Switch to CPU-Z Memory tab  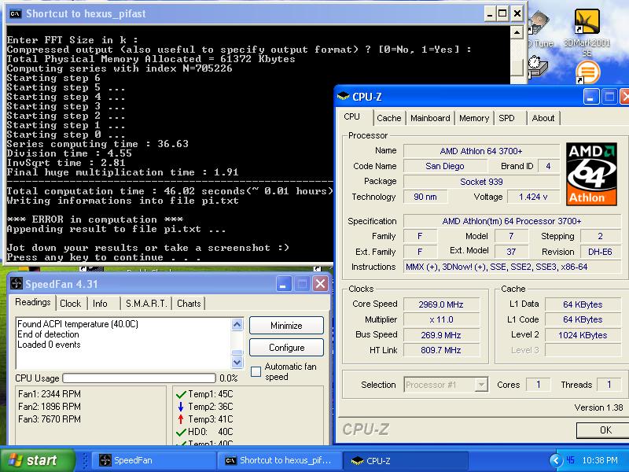click(x=474, y=118)
